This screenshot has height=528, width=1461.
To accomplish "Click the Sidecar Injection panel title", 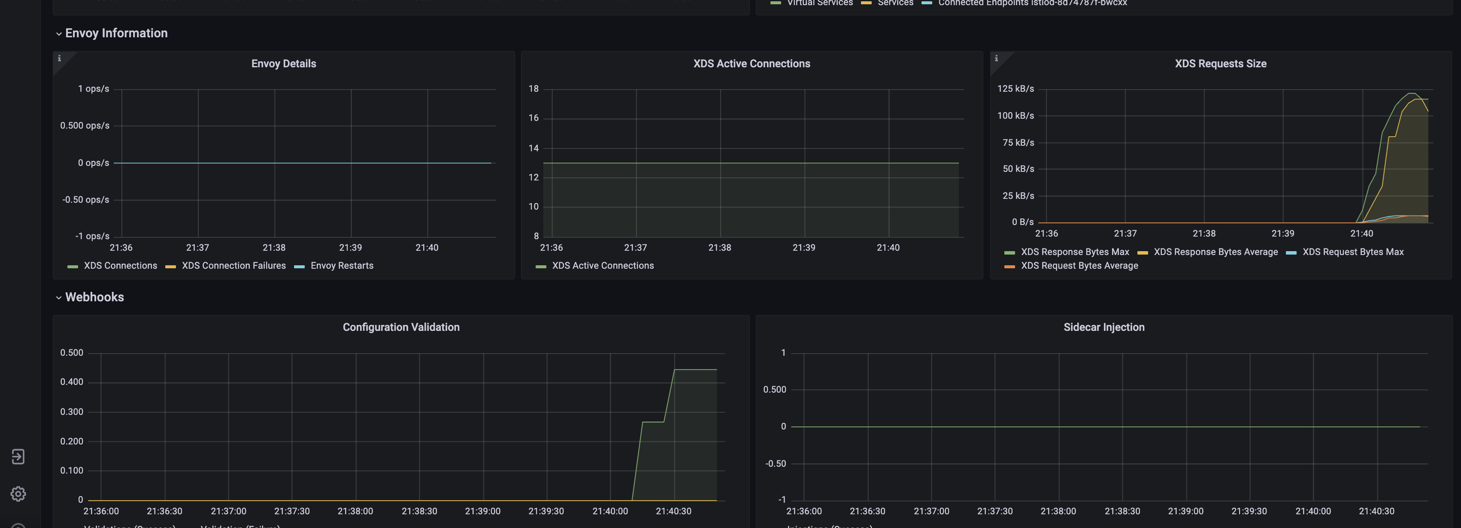I will point(1103,327).
